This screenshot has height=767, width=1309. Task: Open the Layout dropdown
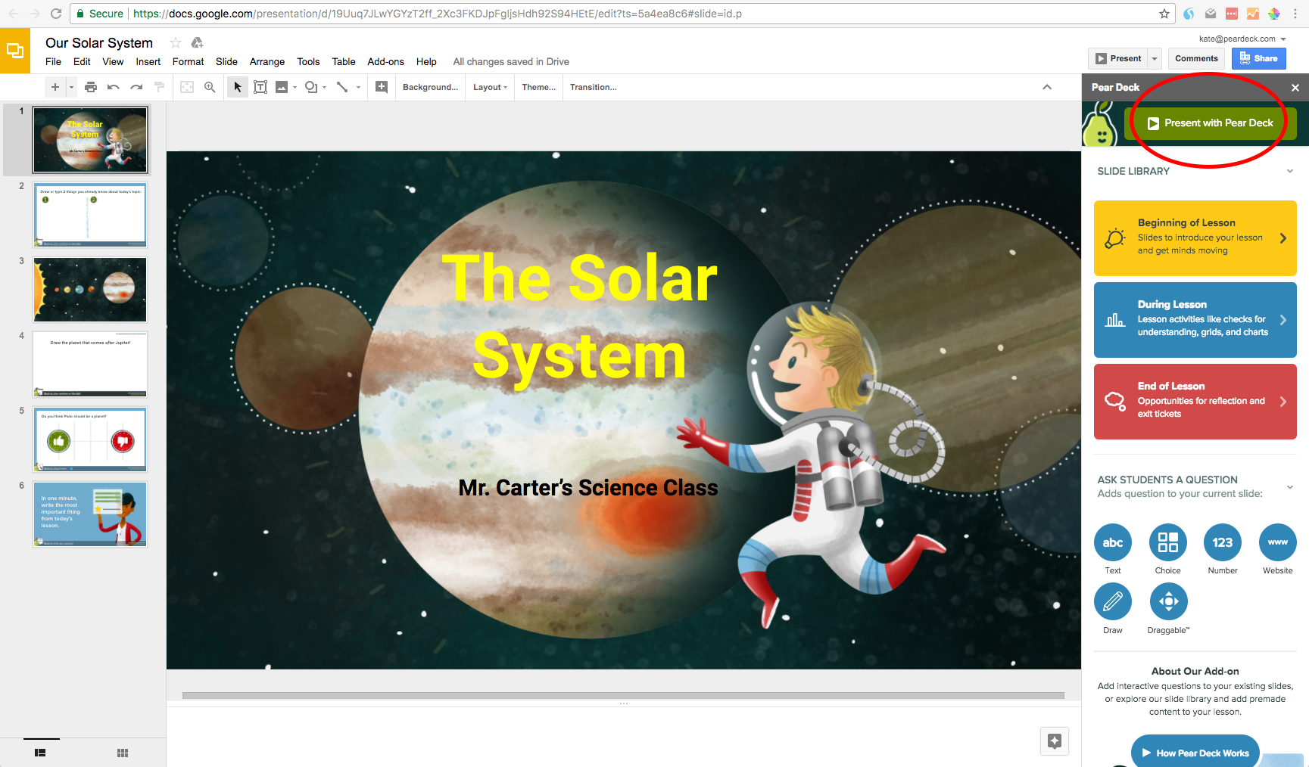[490, 87]
